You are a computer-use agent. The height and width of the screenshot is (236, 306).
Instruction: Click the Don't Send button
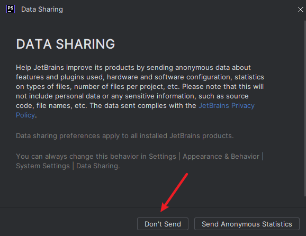[x=163, y=224]
